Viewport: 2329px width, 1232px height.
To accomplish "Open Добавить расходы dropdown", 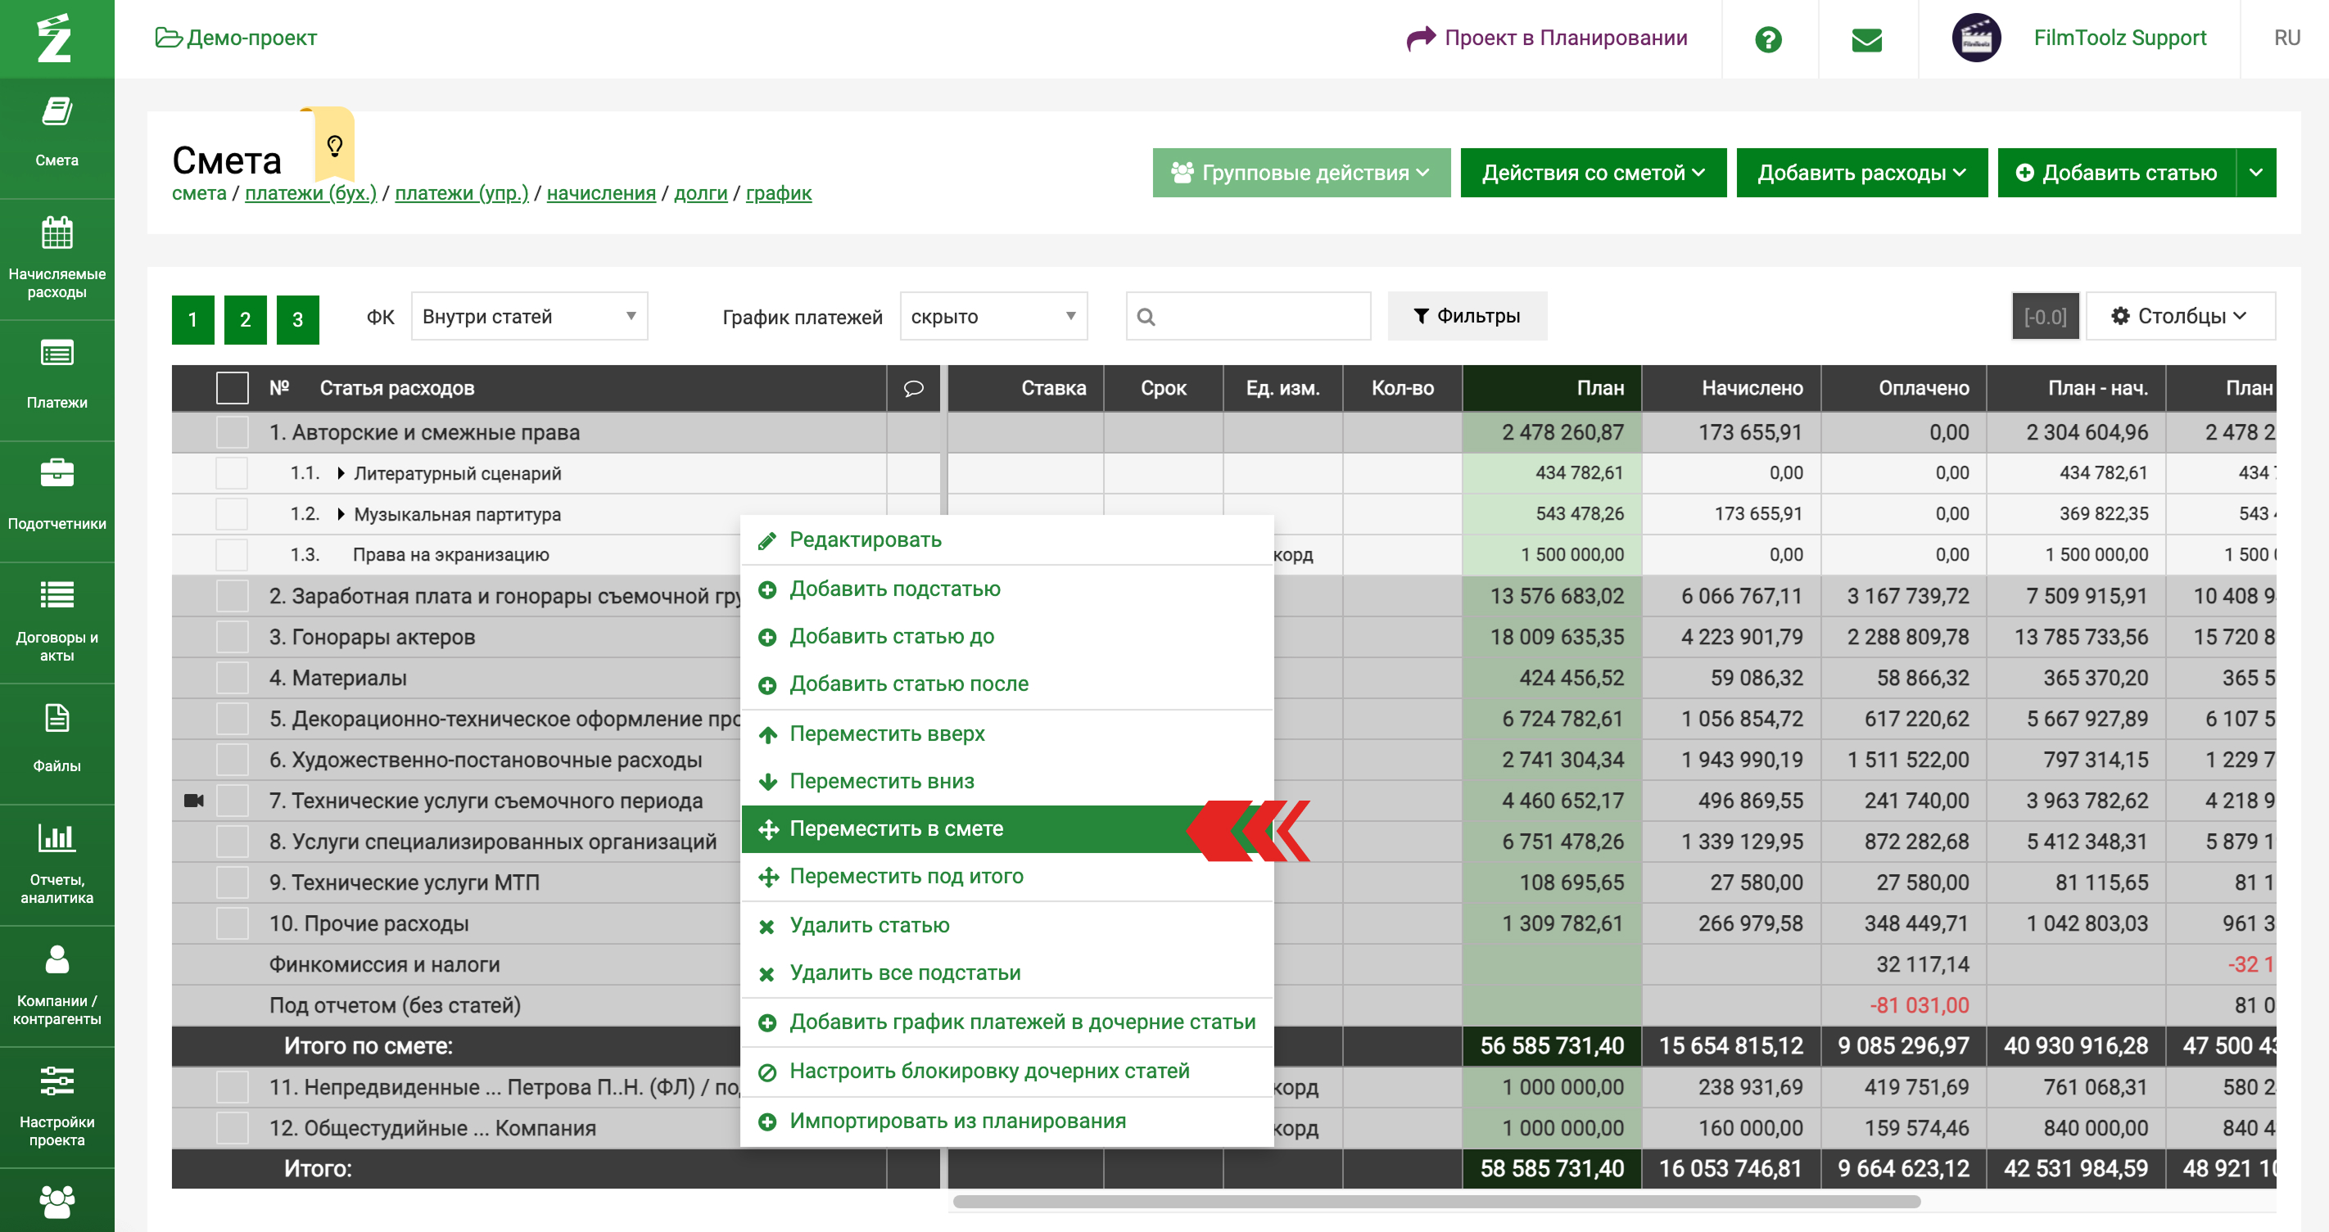I will (x=1861, y=173).
